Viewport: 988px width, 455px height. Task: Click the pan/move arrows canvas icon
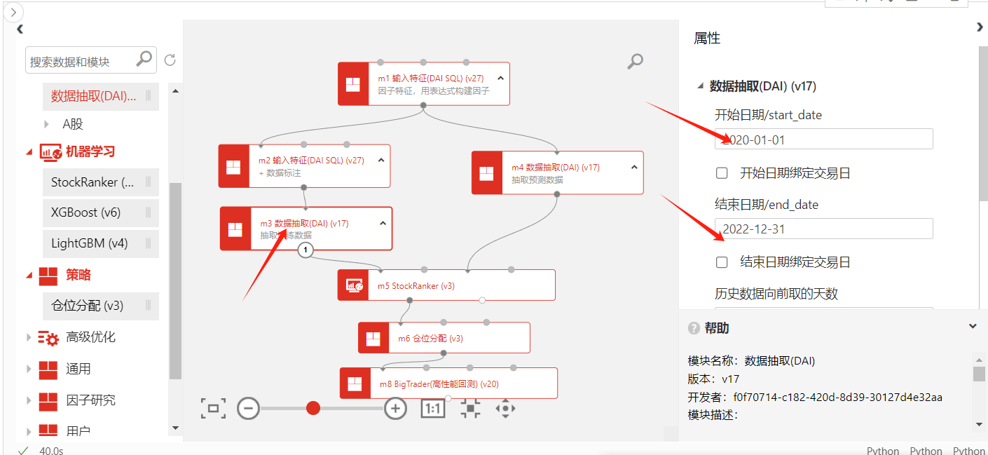pyautogui.click(x=505, y=409)
